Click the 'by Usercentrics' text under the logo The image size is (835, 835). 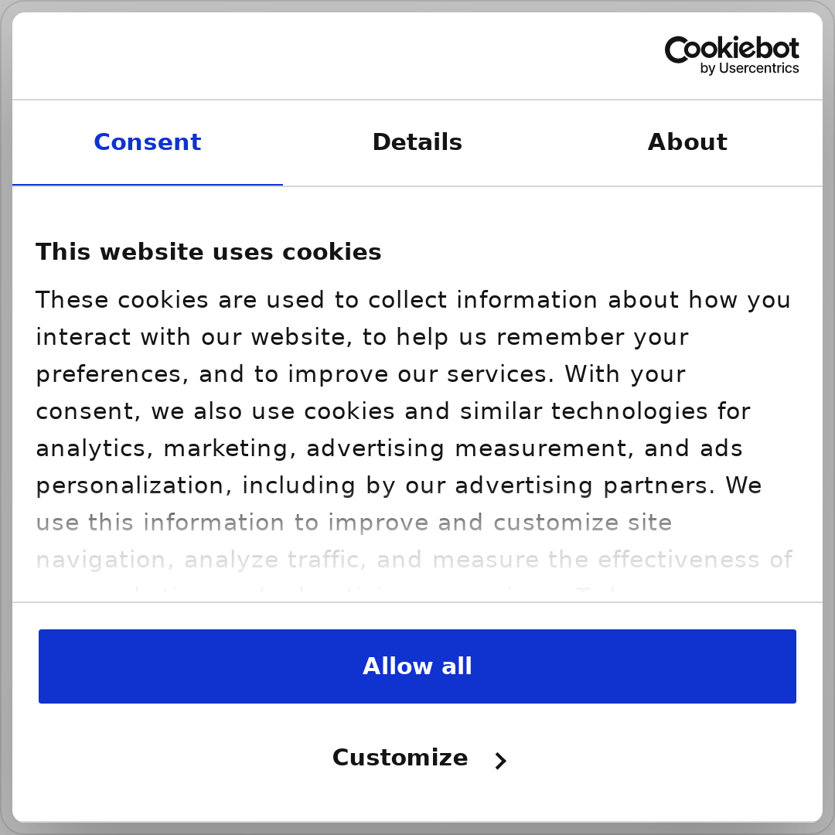tap(749, 69)
